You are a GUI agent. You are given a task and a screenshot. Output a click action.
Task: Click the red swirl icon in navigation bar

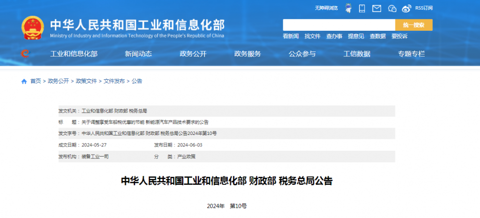[x=25, y=54]
